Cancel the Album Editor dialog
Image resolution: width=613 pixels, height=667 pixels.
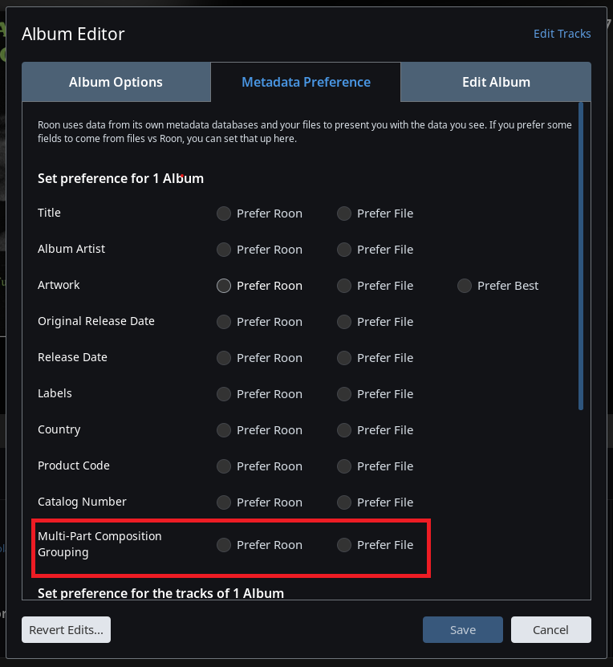pyautogui.click(x=550, y=630)
